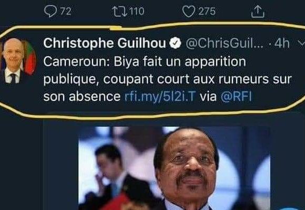This screenshot has width=305, height=210.
Task: Tap the reply speech bubble icon
Action: [x=50, y=11]
